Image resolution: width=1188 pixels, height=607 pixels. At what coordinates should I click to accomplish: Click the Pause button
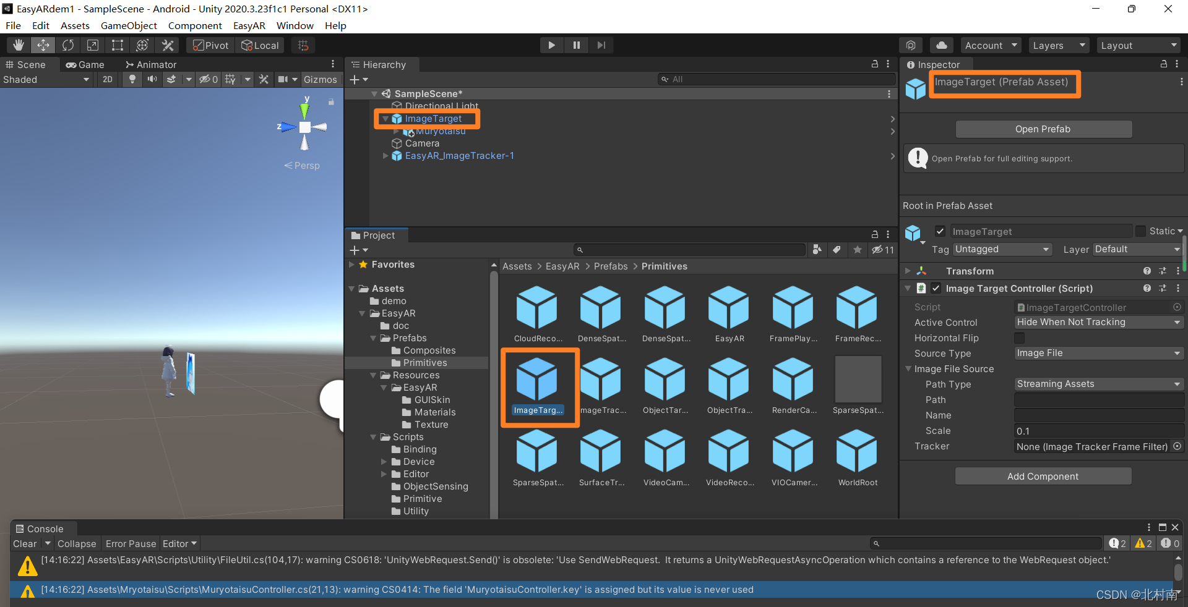click(x=576, y=45)
